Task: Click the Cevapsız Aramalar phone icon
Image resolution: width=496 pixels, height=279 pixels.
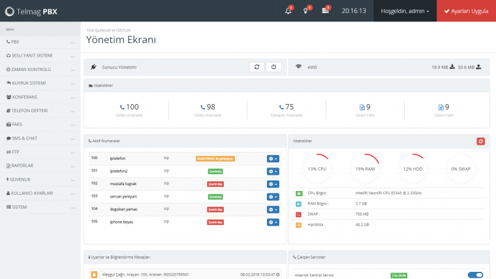Action: point(281,108)
